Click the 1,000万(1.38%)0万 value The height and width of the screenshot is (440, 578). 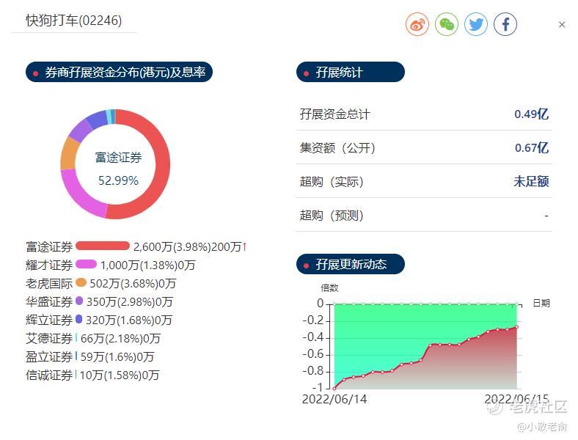148,265
